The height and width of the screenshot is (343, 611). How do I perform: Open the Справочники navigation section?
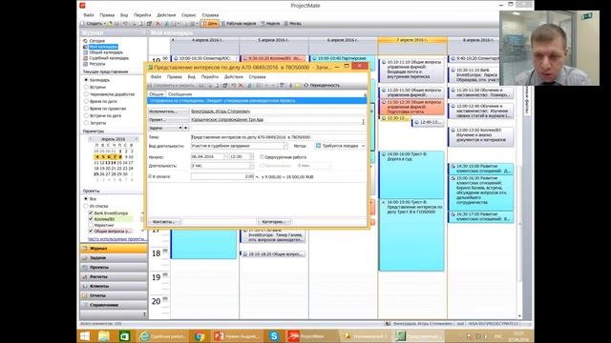tap(114, 305)
